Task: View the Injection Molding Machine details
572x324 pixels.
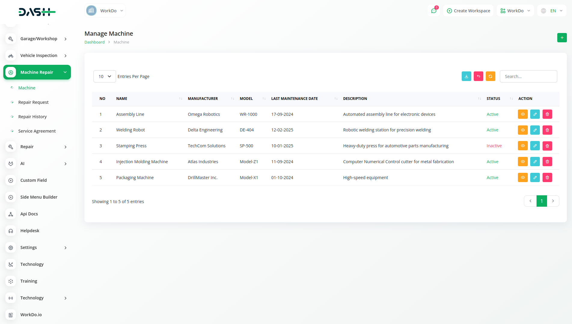Action: point(523,162)
